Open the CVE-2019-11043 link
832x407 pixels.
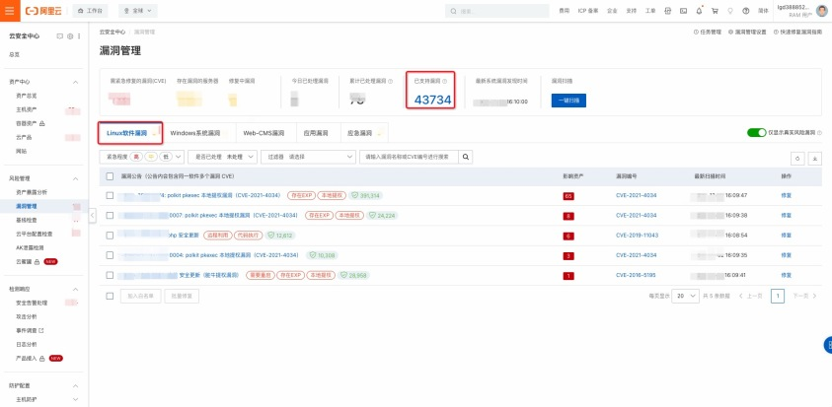pyautogui.click(x=637, y=236)
